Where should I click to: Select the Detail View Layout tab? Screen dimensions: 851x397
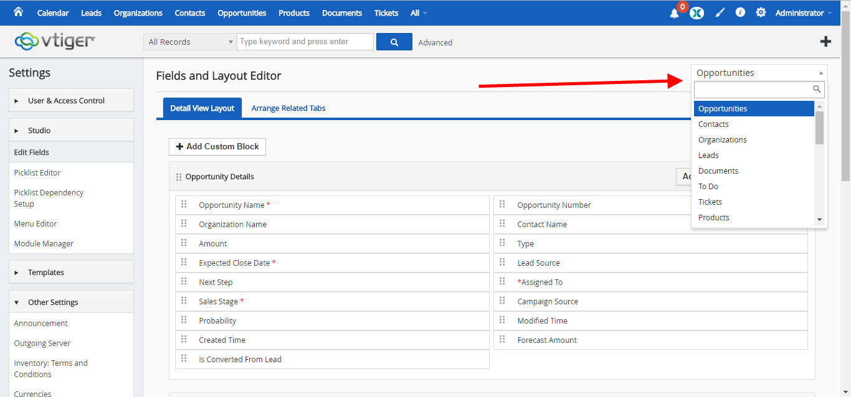(x=202, y=108)
